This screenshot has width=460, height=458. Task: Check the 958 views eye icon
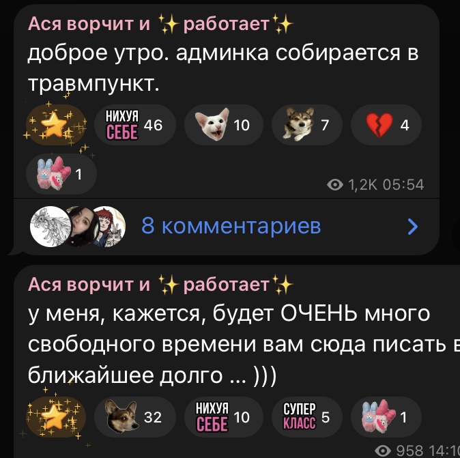(x=383, y=450)
